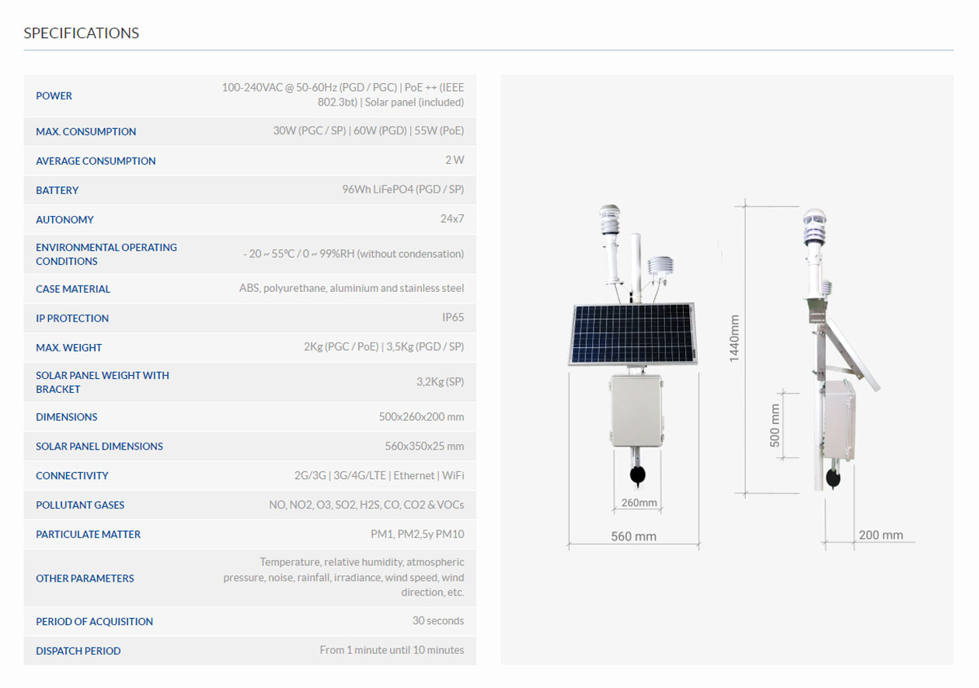Select the IP PROTECTION label
Viewport: 979px width, 688px height.
(x=72, y=318)
